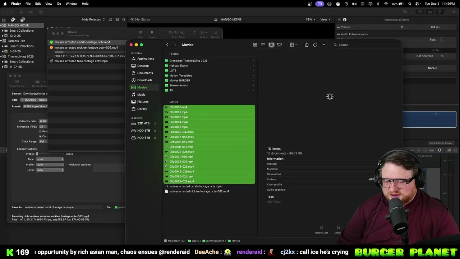Open the viewer View dropdown

[x=325, y=19]
